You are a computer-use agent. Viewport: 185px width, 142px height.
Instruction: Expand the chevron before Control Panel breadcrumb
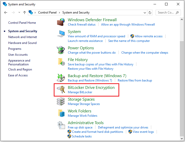[35, 13]
